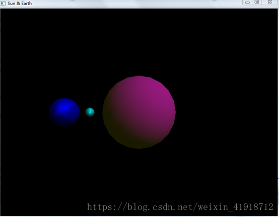This screenshot has height=217, width=279.
Task: Click the large magenta sun sphere
Action: 139,112
